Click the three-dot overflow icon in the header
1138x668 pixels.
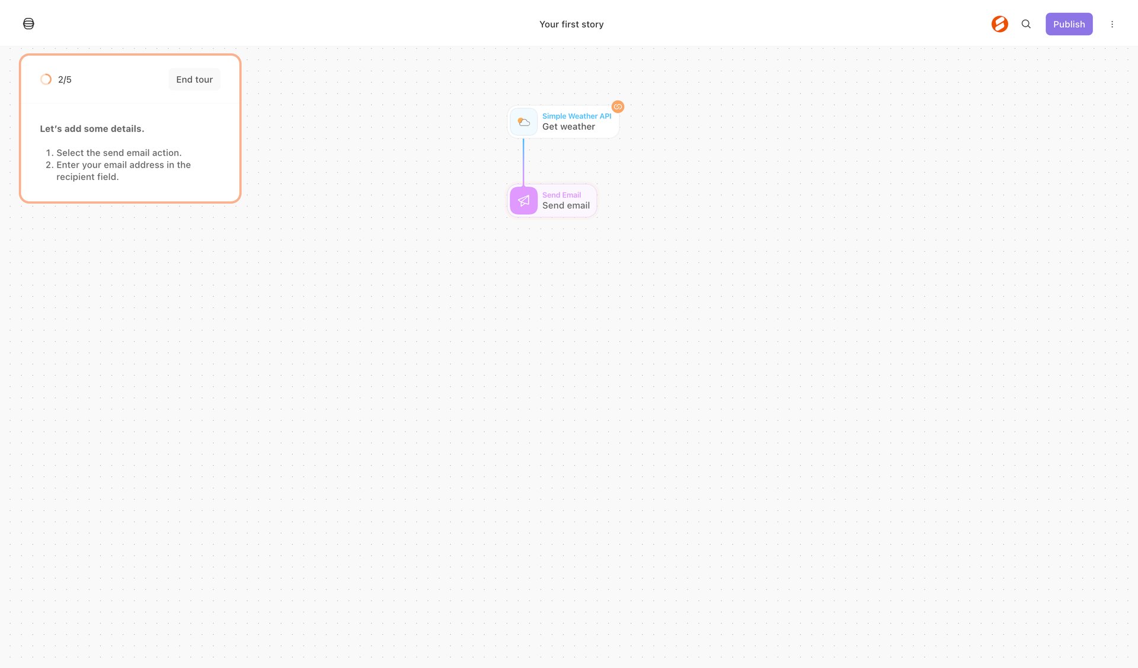click(x=1113, y=24)
